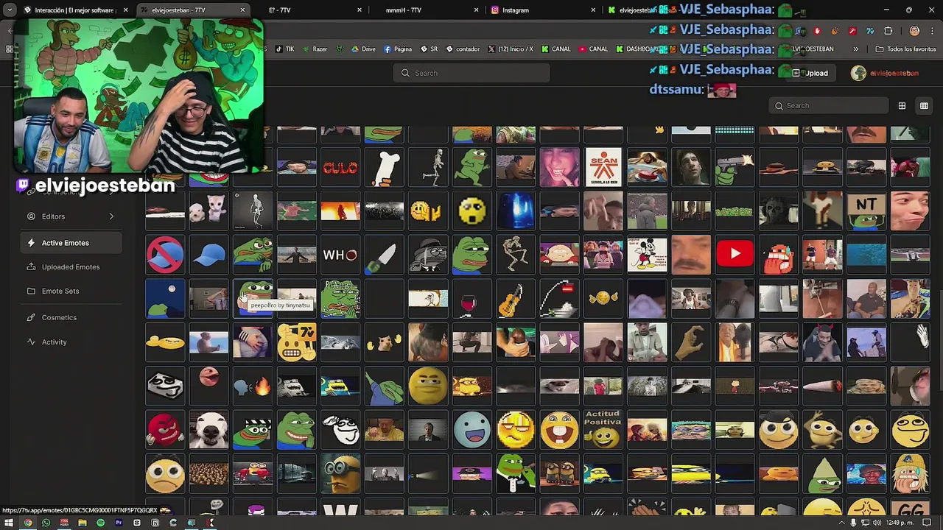Open the Página Facebook bookmark
Viewport: 943px width, 530px height.
(398, 49)
